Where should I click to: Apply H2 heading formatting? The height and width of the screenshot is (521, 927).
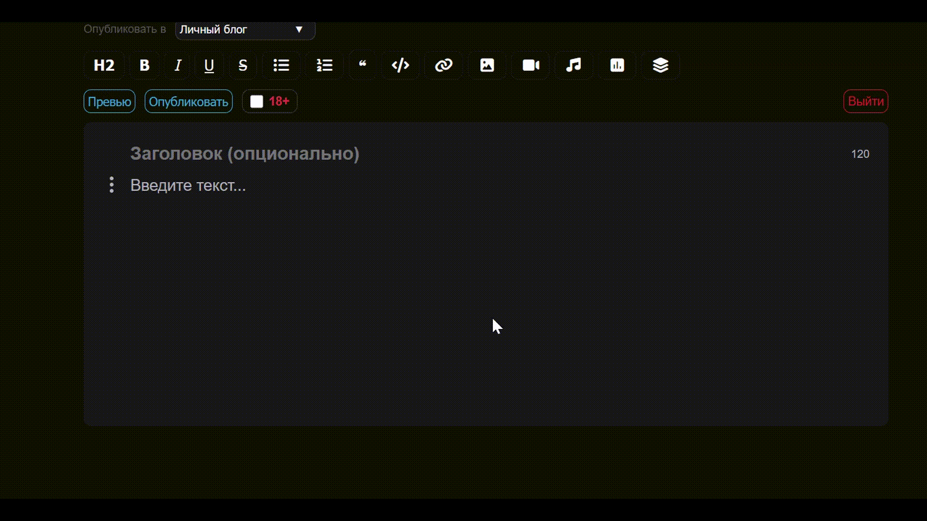click(104, 65)
